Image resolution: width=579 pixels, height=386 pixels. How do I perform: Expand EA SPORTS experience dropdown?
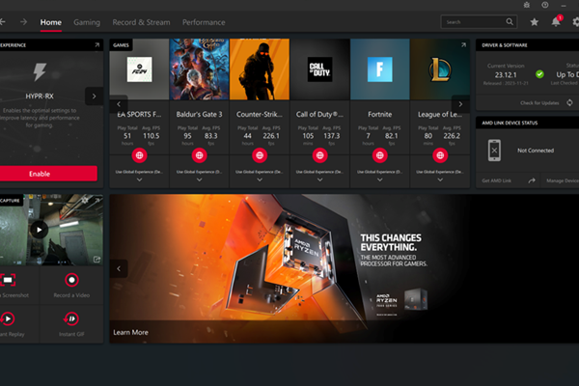click(139, 179)
